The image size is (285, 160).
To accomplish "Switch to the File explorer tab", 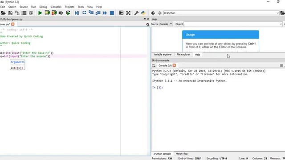I will click(x=183, y=54).
